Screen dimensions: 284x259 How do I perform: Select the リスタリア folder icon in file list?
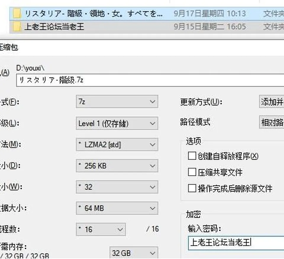17,14
